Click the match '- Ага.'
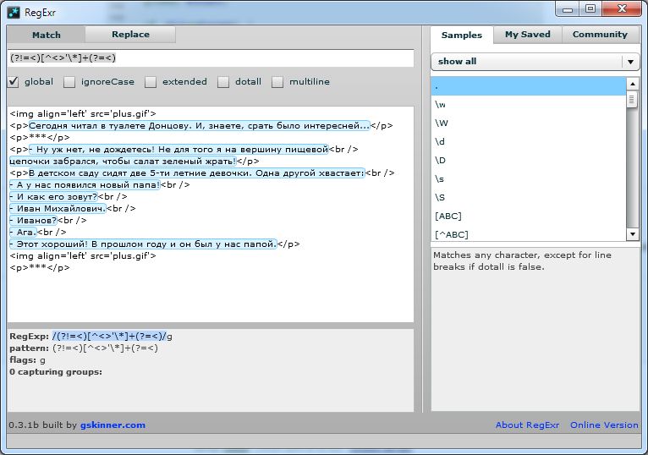This screenshot has width=648, height=455. point(23,233)
